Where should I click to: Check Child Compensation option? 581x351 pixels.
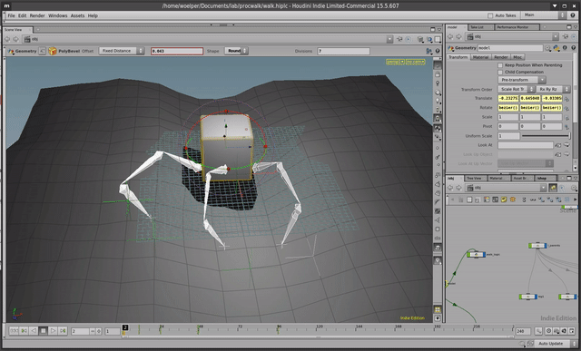500,73
